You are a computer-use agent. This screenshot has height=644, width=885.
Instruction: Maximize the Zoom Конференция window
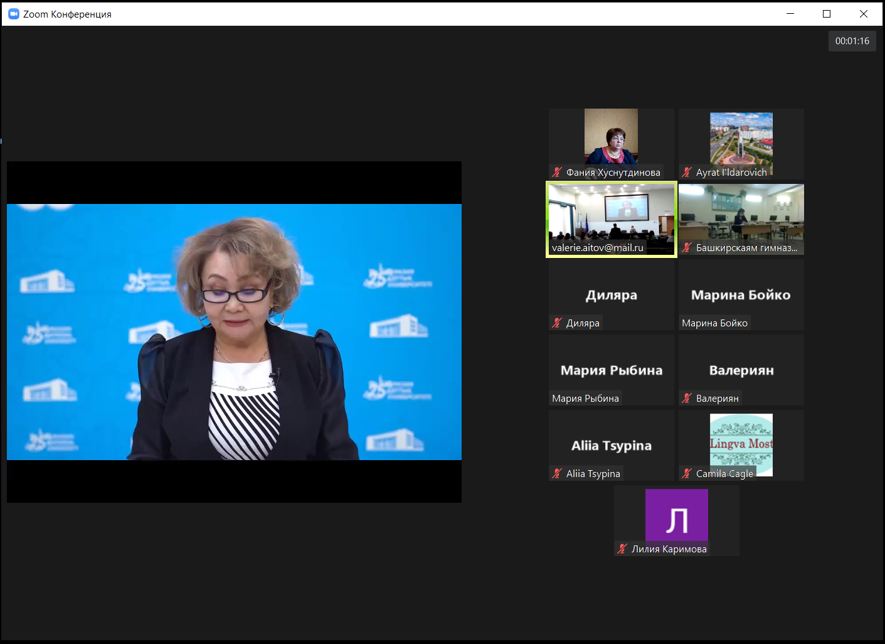point(827,14)
